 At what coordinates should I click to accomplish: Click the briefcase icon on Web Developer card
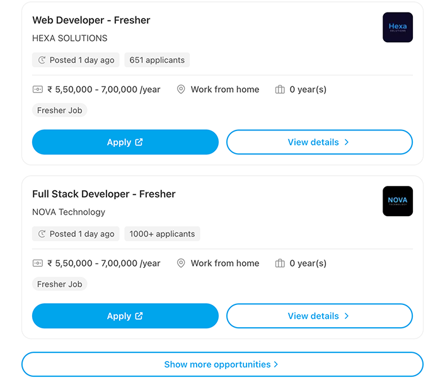point(280,89)
